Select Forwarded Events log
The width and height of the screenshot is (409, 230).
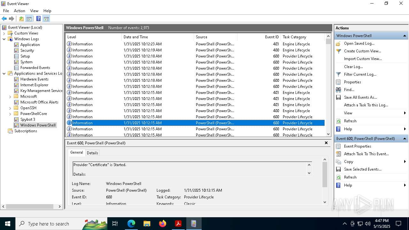pyautogui.click(x=35, y=68)
